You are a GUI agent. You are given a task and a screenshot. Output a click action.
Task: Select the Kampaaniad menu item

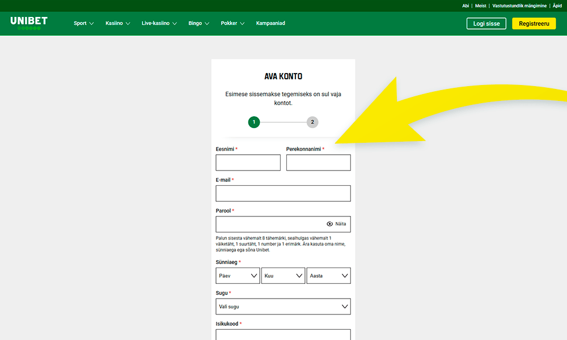point(270,23)
